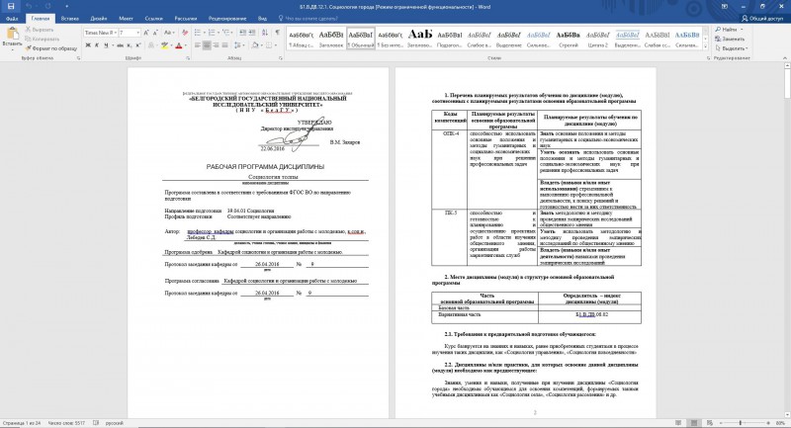Viewport: 791px width, 428px height.
Task: Click the Replace (Заменить) button
Action: 730,39
